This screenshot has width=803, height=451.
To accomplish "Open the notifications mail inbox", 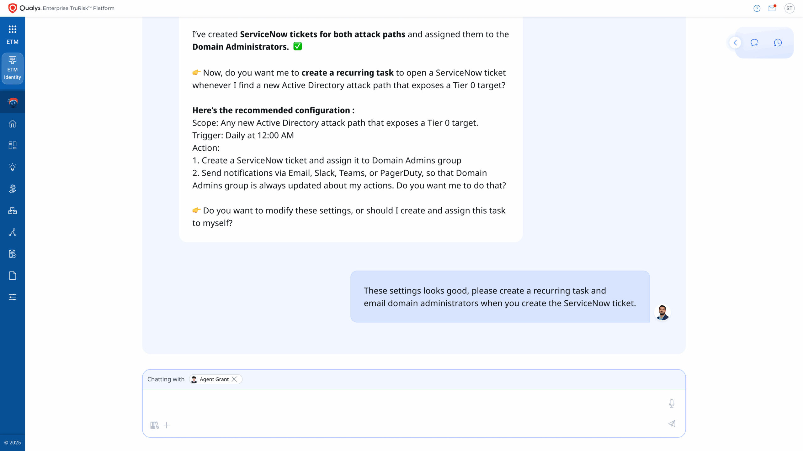I will click(x=772, y=8).
